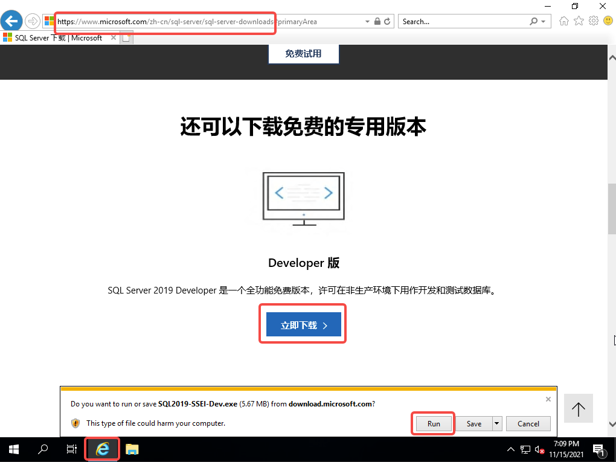The width and height of the screenshot is (616, 462).
Task: Click the security lock icon
Action: click(x=377, y=21)
